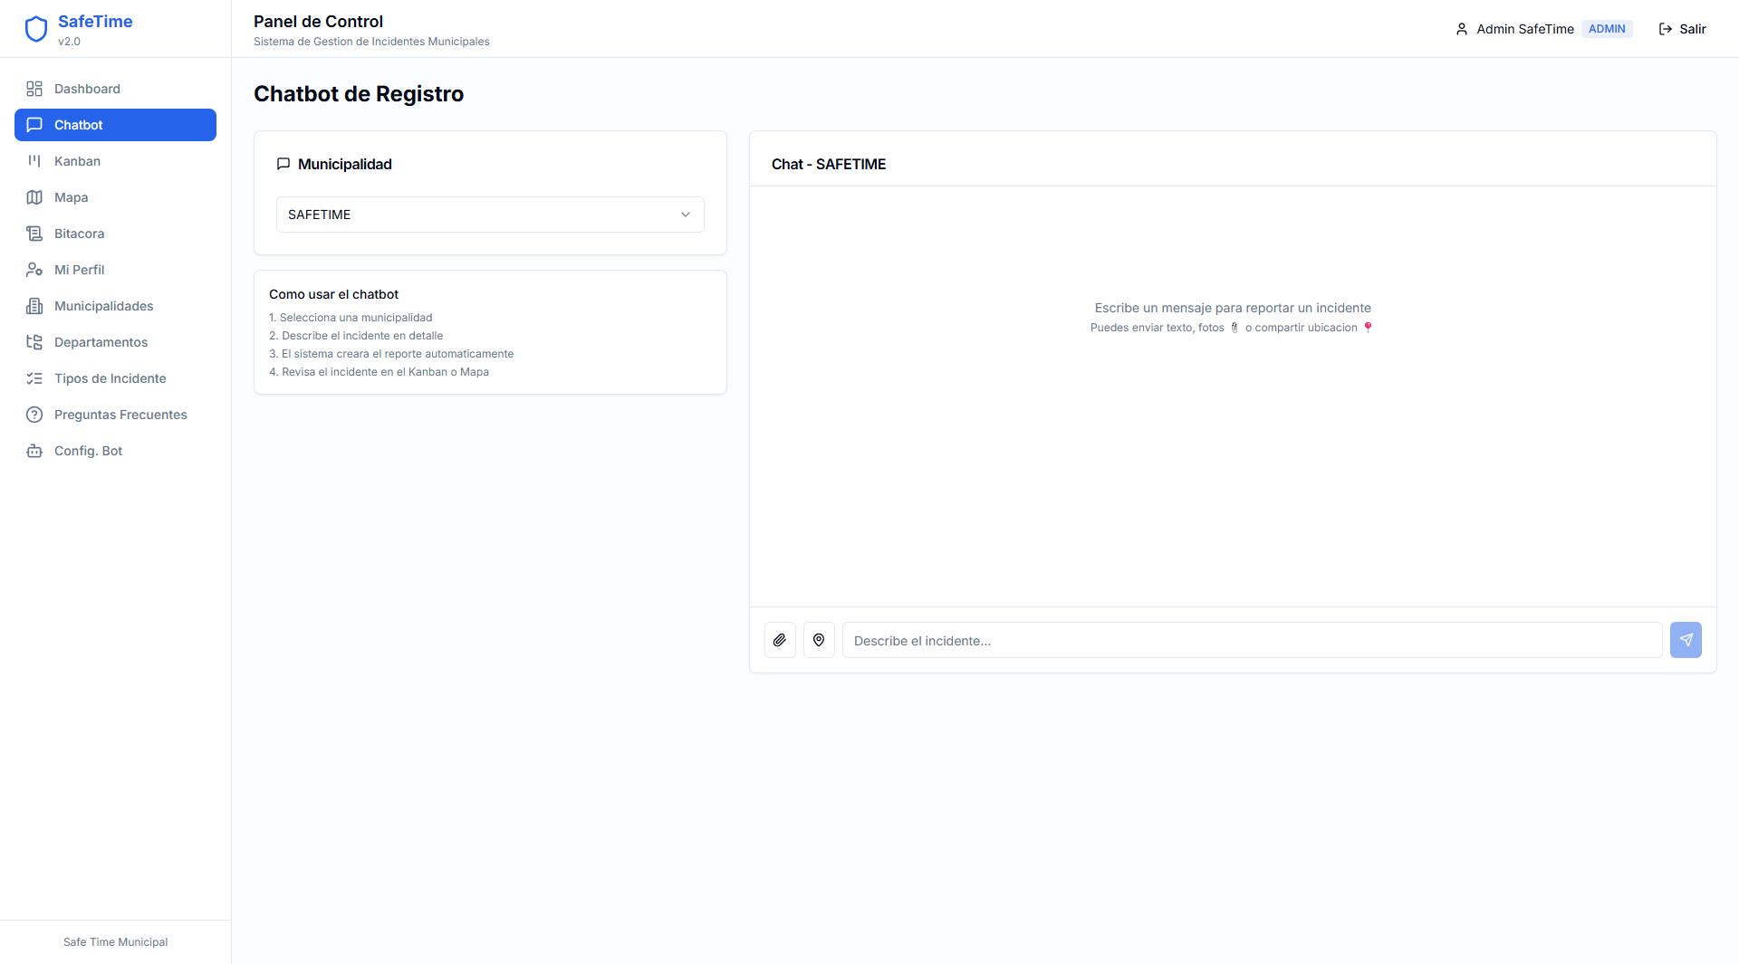Click the Tipos de Incidente checklist icon

click(x=34, y=378)
